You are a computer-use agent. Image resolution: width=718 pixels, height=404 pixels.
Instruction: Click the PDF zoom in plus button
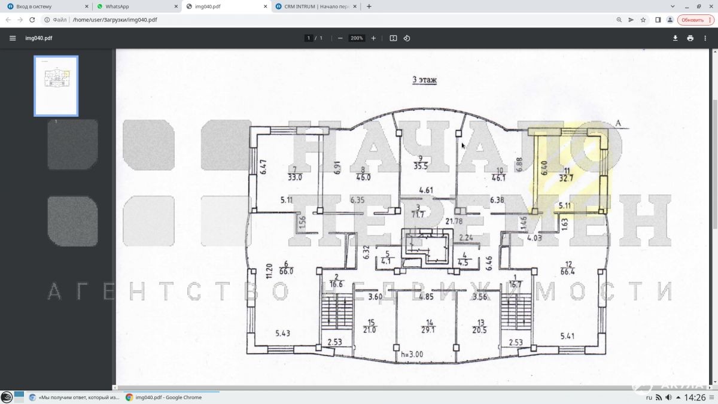click(374, 38)
